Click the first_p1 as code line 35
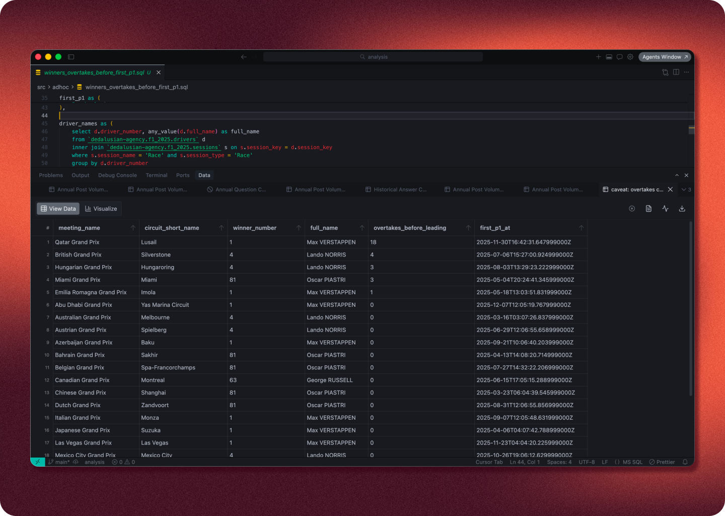 point(80,98)
